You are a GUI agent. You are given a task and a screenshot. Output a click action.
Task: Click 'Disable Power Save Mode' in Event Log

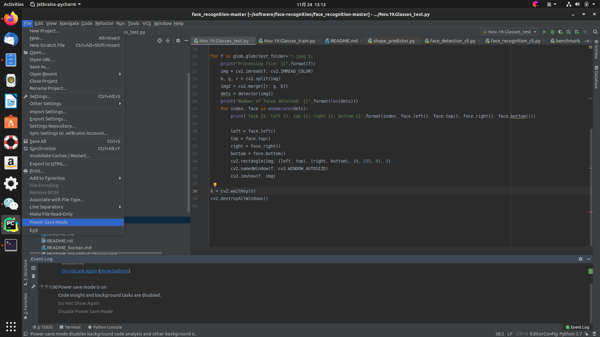tap(85, 311)
